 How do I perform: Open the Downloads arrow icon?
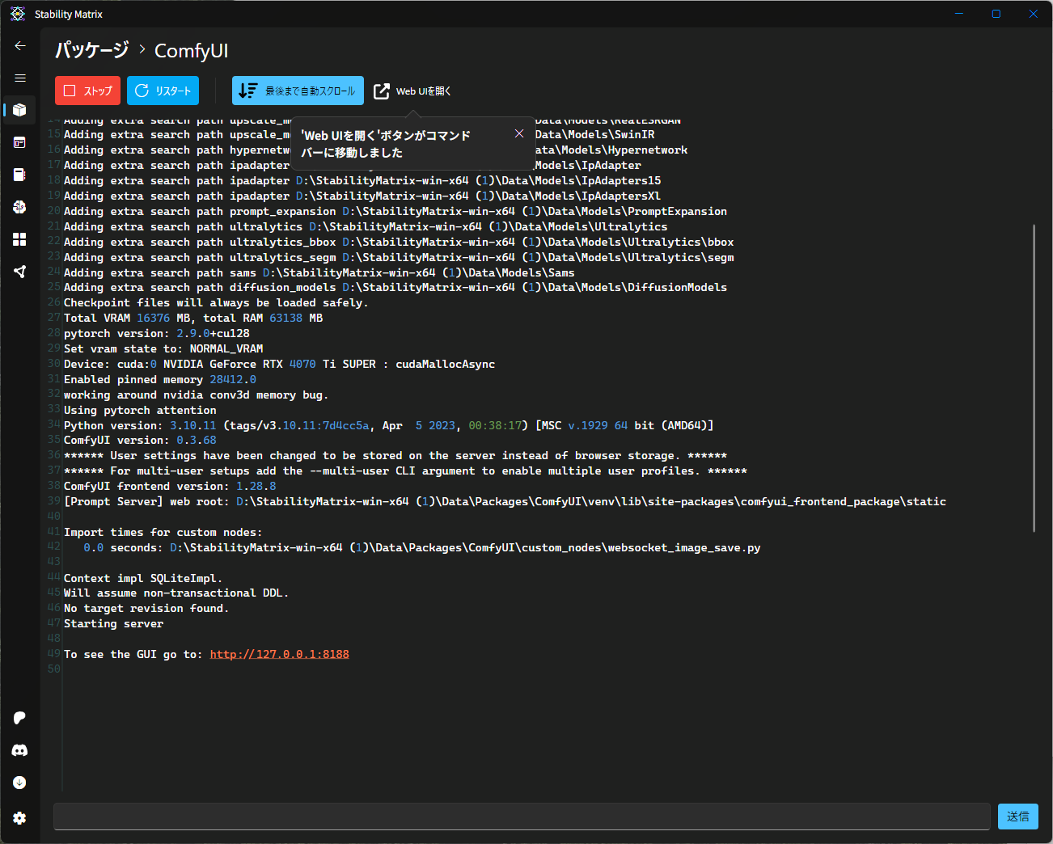pos(20,783)
